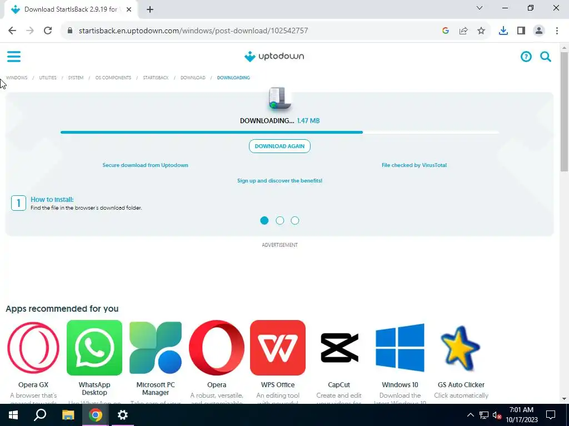Open the Windows 10 app icon
Viewport: 569px width, 426px height.
(400, 348)
